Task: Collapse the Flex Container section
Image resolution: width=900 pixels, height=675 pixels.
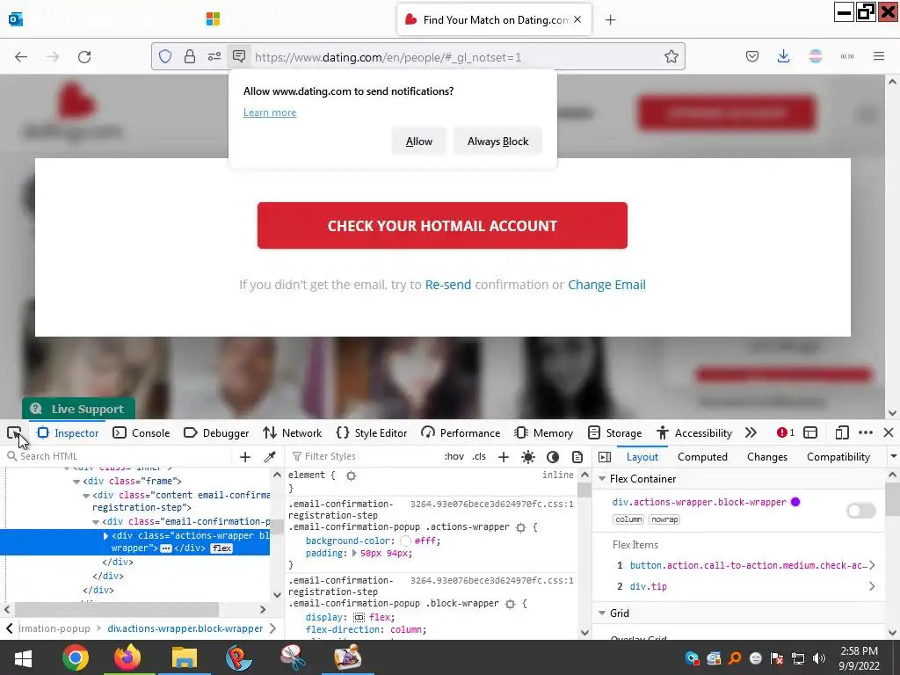Action: point(602,479)
